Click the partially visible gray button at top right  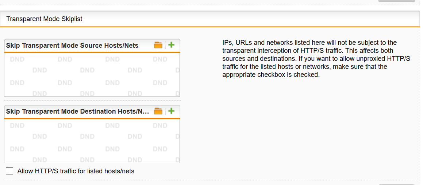396,1
